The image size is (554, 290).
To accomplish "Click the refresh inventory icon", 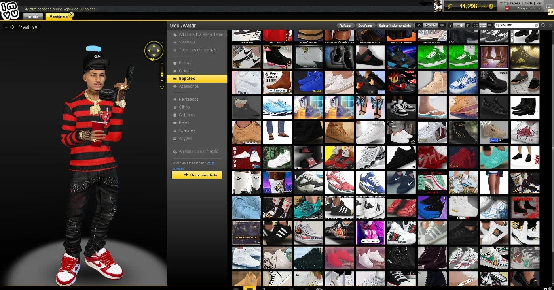I will point(543,25).
